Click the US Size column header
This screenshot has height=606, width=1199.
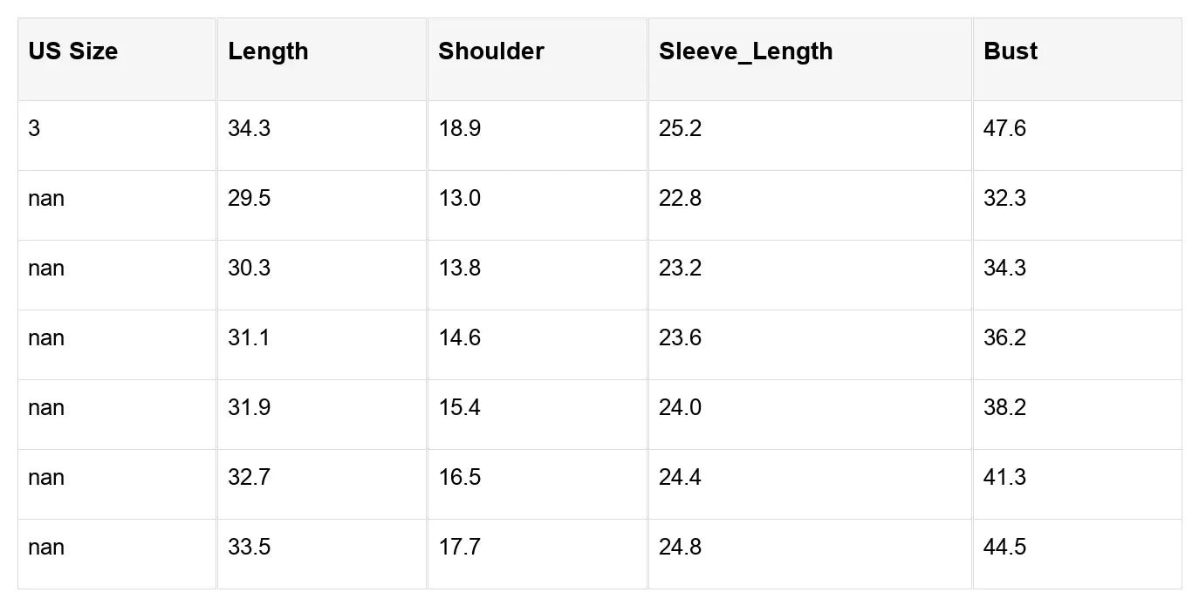[x=73, y=51]
